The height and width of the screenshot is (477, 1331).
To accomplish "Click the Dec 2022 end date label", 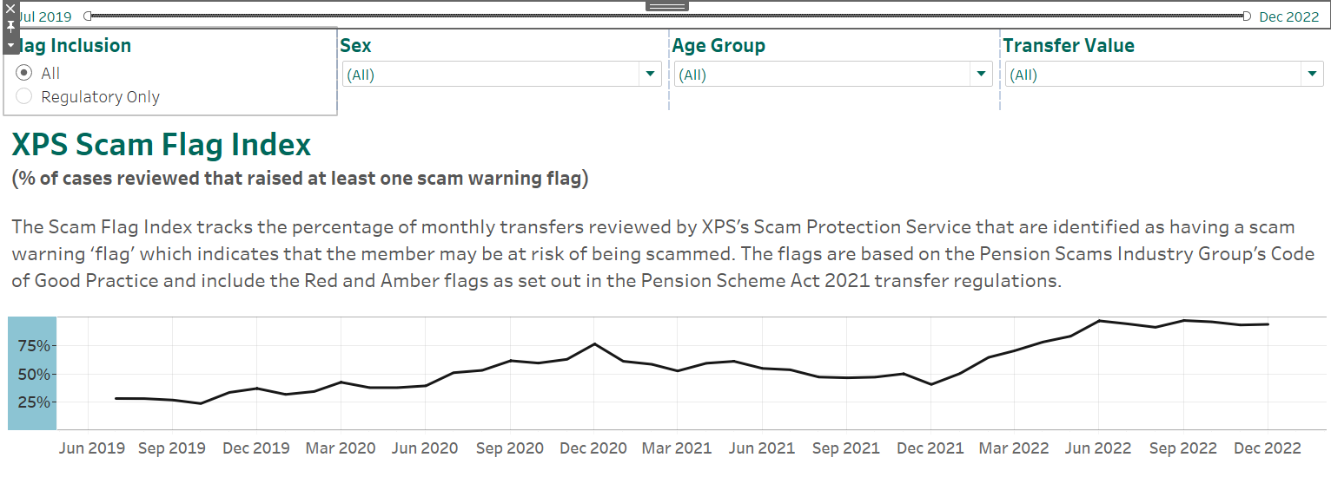I will [x=1289, y=16].
